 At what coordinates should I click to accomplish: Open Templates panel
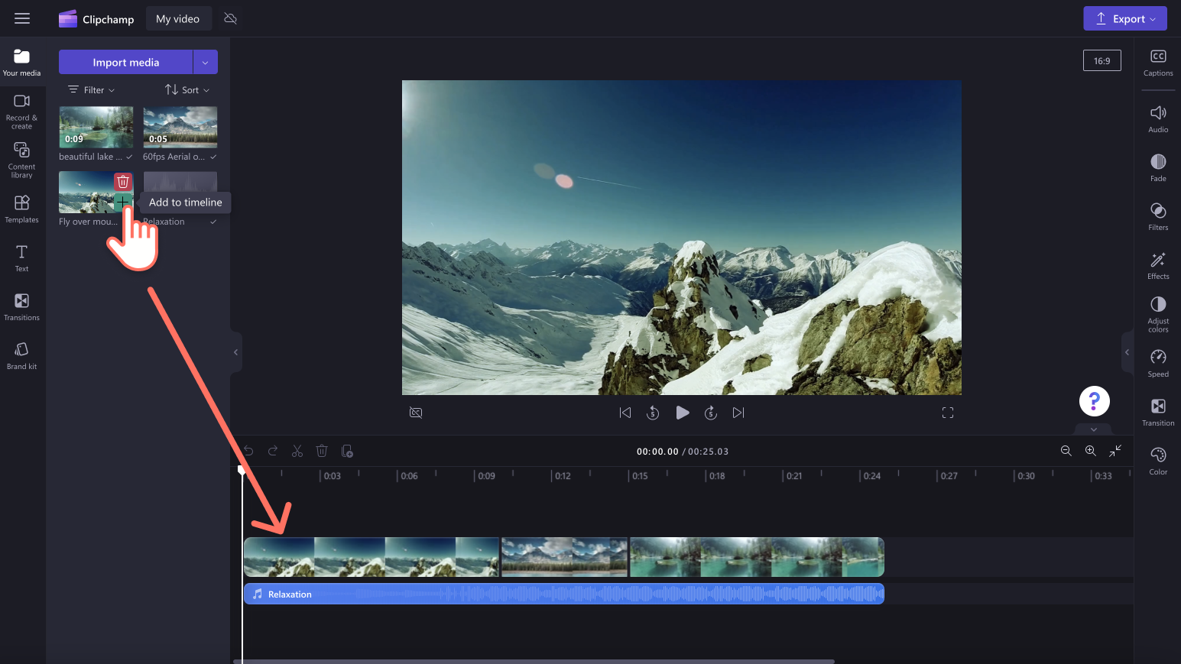coord(21,209)
